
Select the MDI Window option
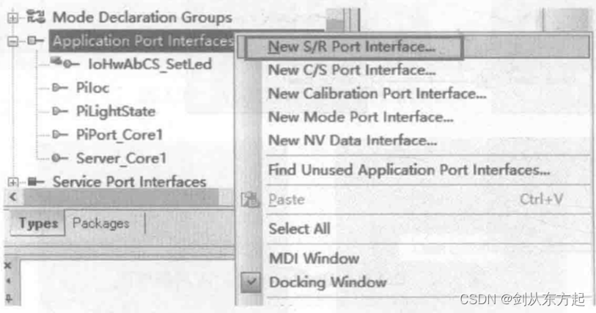pos(314,258)
